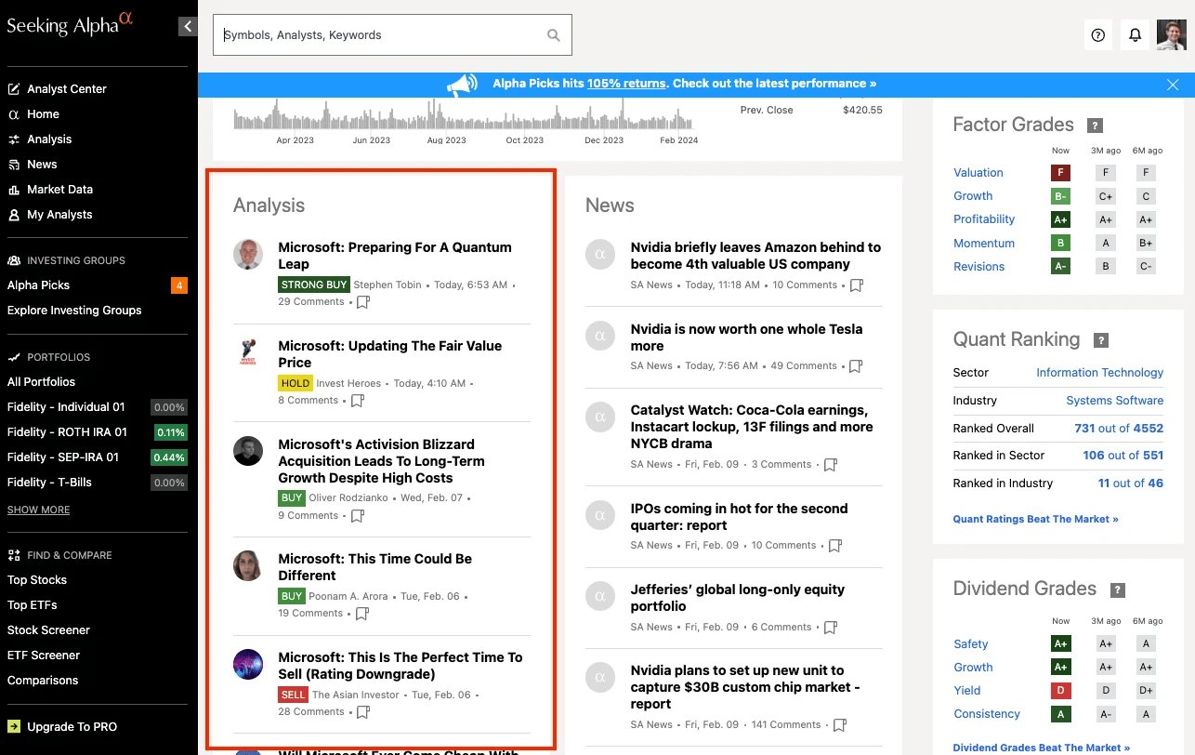The height and width of the screenshot is (755, 1195).
Task: Click the Invest Heroes author avatar
Action: (x=248, y=353)
